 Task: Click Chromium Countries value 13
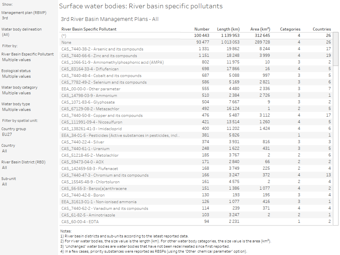click(328, 175)
